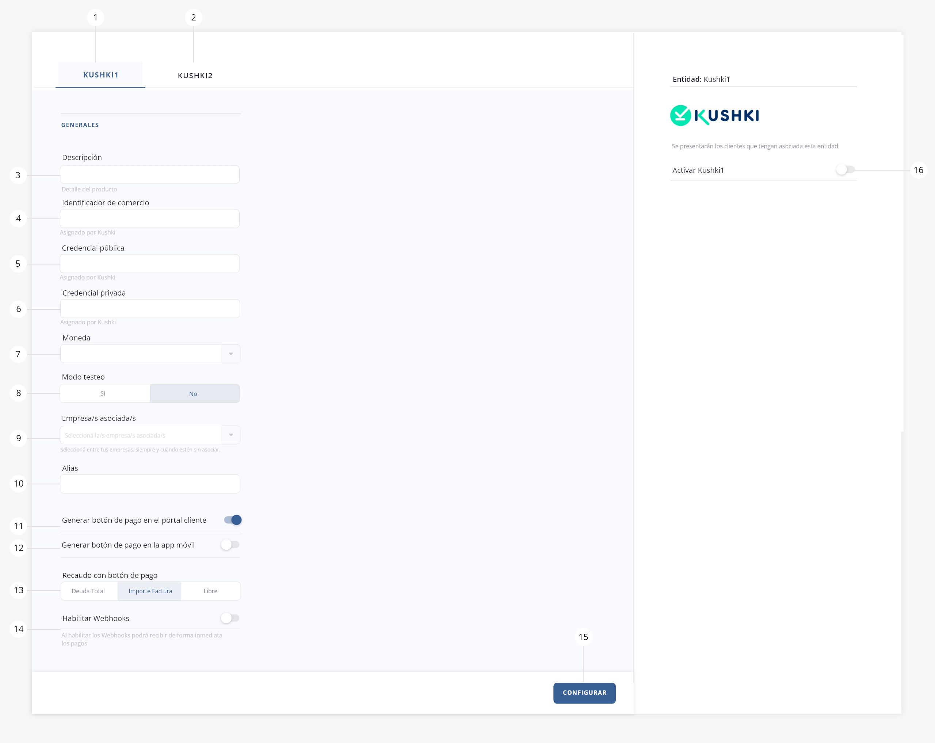This screenshot has height=743, width=935.
Task: Click the 'Se presentarán los clientes' note
Action: pos(755,146)
